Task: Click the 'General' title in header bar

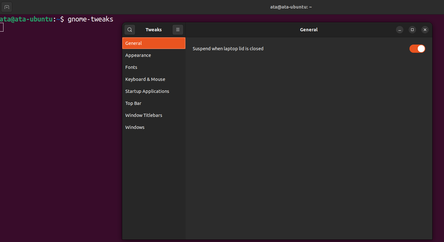Action: pyautogui.click(x=309, y=30)
